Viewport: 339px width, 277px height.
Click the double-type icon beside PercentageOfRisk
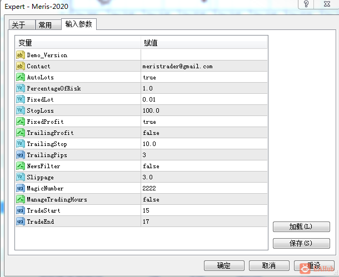click(21, 88)
